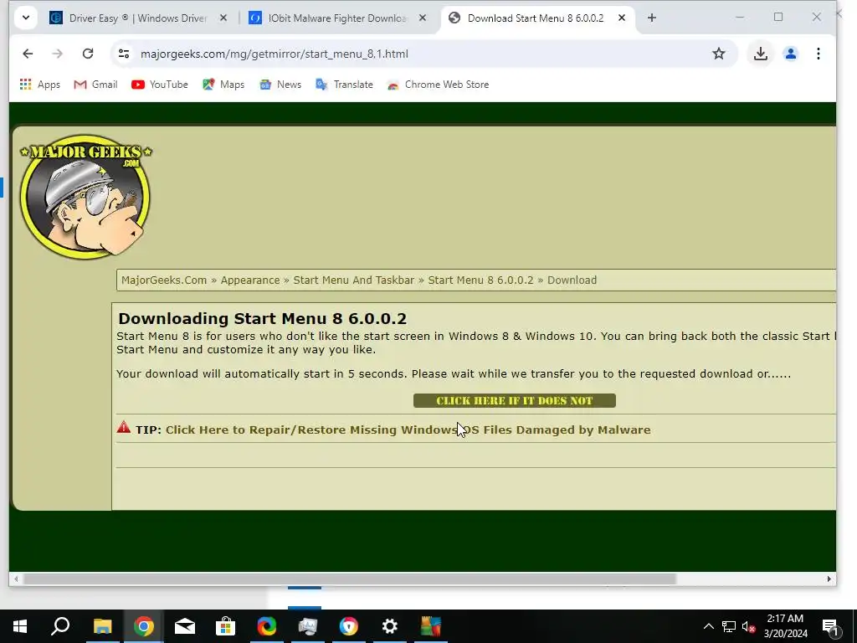
Task: Close the Driver Easy tab
Action: click(223, 18)
